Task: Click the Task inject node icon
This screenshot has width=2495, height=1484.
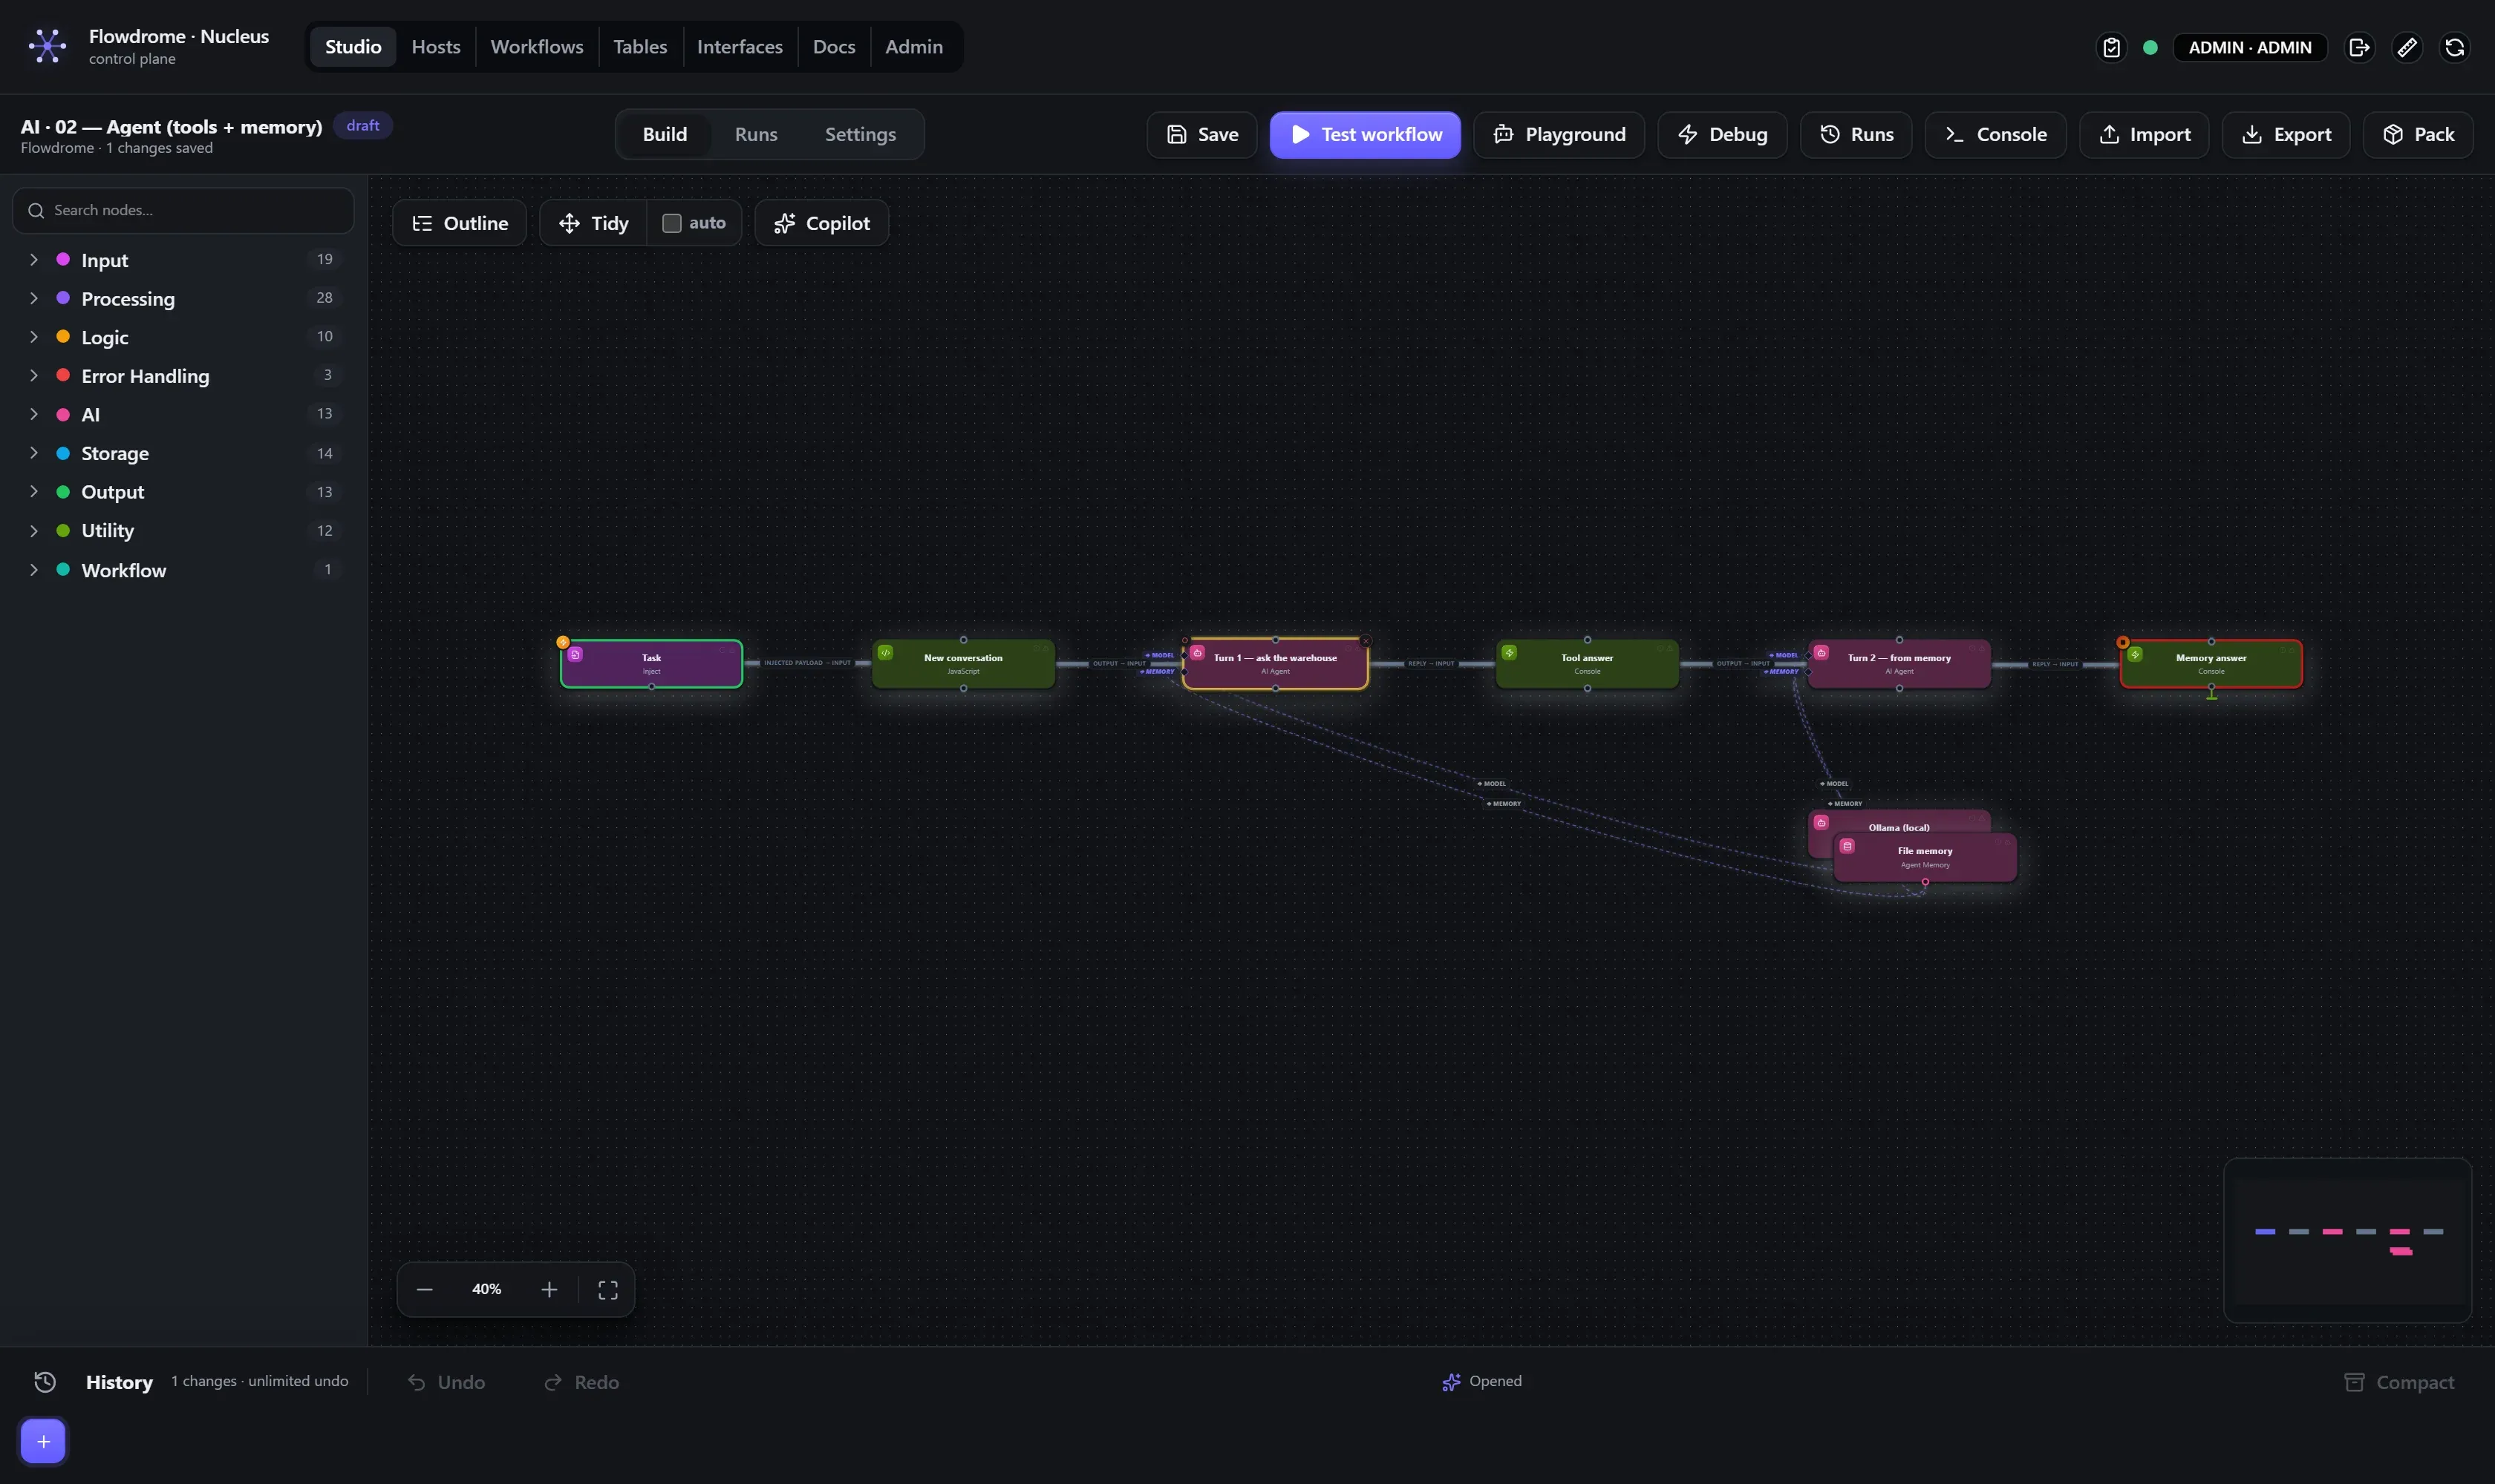Action: coord(575,654)
